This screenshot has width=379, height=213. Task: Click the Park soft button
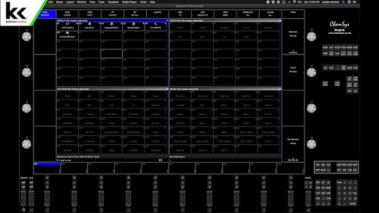[x=293, y=14]
